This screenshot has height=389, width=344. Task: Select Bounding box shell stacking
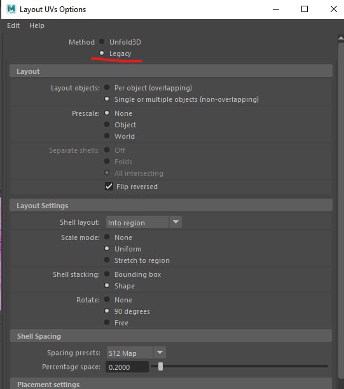(x=107, y=274)
